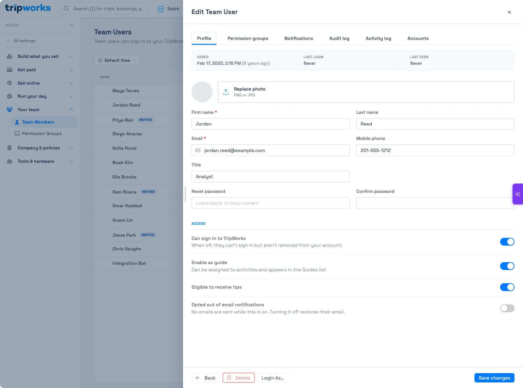Click the search magnifier icon

(x=66, y=8)
